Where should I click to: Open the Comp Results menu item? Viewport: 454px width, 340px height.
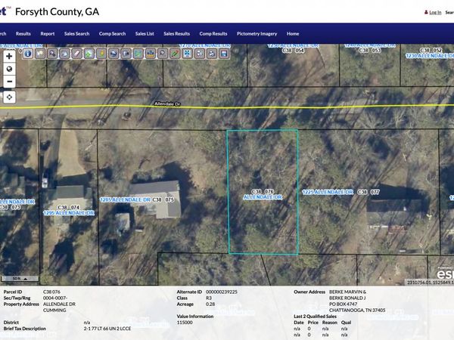pos(213,33)
